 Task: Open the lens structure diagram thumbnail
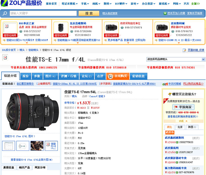[23, 146]
